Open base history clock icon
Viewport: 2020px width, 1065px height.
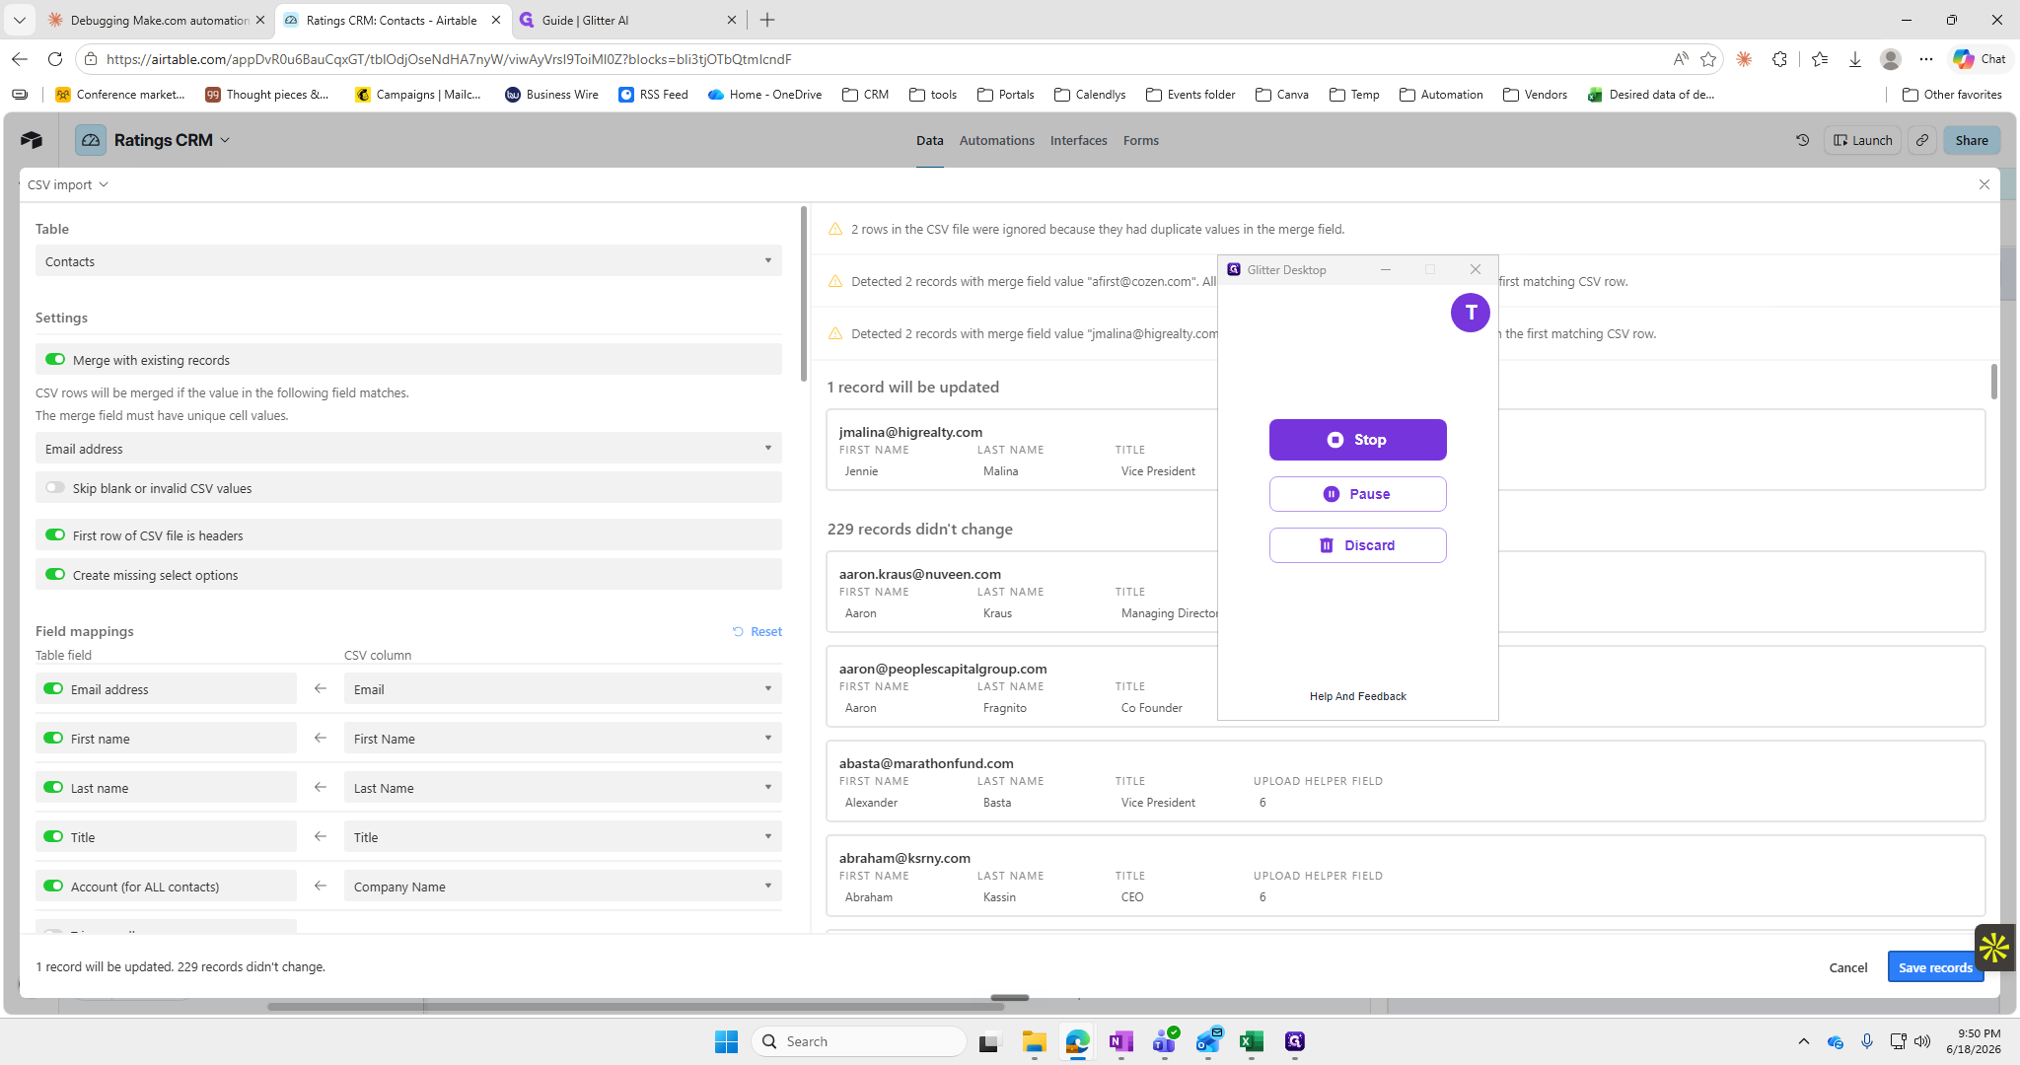tap(1802, 140)
